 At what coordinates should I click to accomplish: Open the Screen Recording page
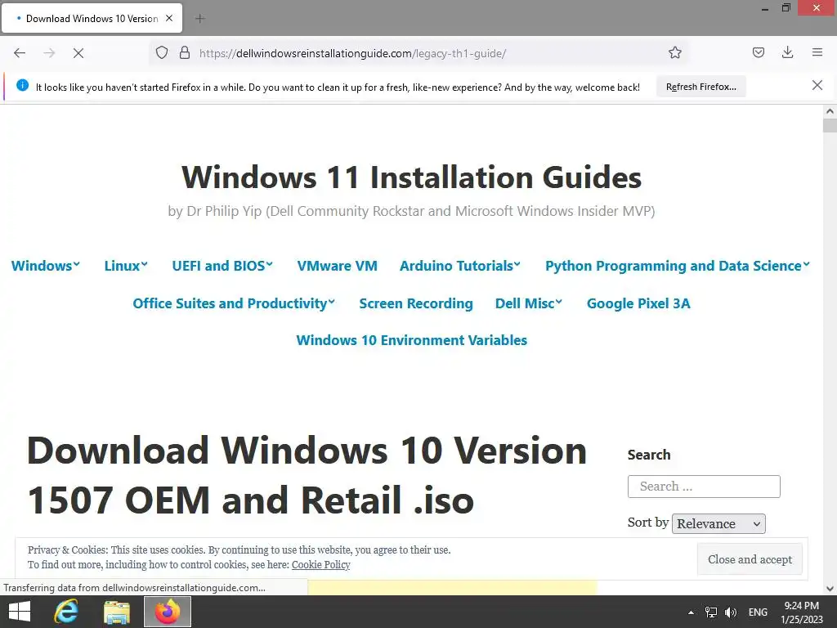[x=416, y=303]
